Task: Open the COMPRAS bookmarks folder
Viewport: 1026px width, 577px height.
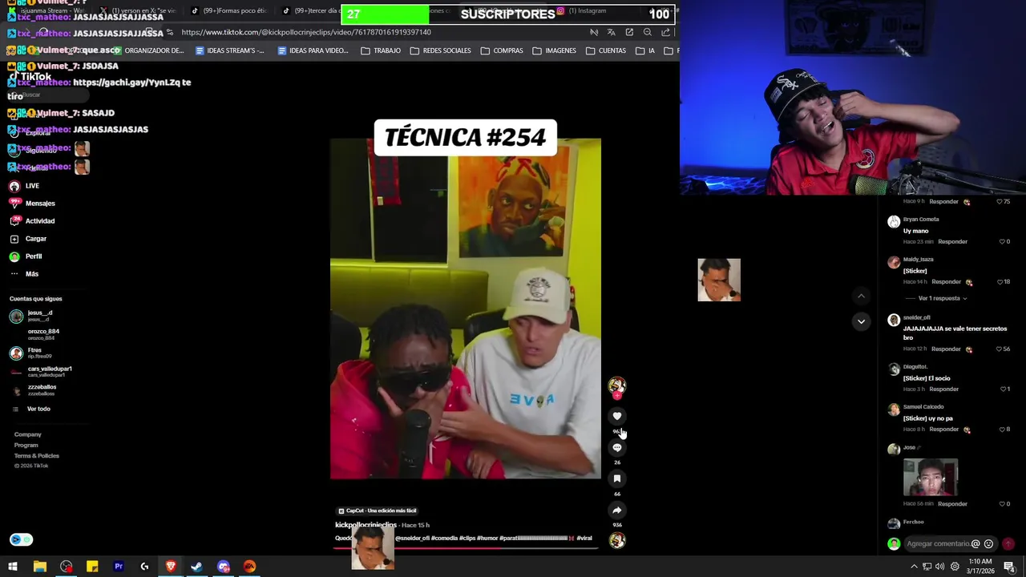Action: point(502,50)
